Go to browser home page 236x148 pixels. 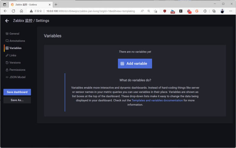(x=21, y=11)
